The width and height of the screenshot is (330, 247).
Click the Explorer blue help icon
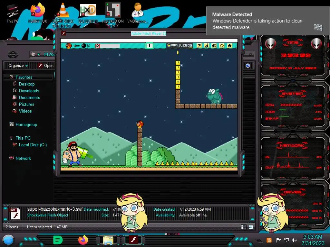point(248,66)
